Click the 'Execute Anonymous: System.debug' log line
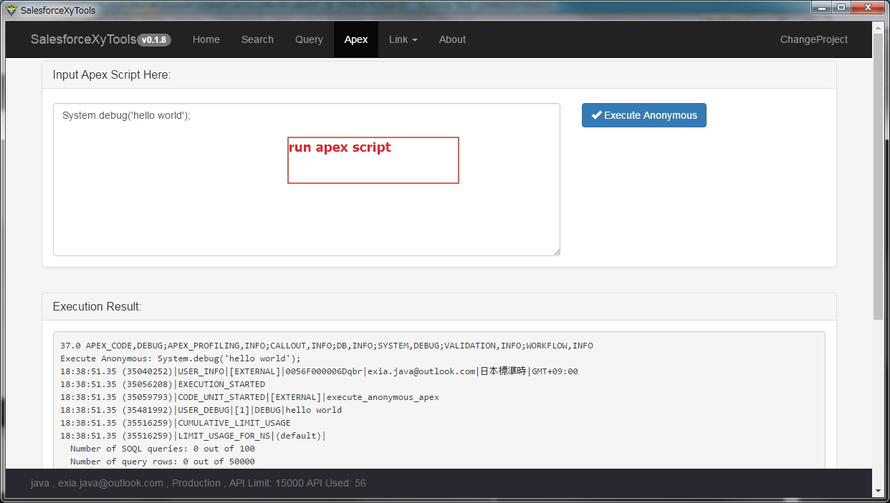890x503 pixels. (x=181, y=358)
